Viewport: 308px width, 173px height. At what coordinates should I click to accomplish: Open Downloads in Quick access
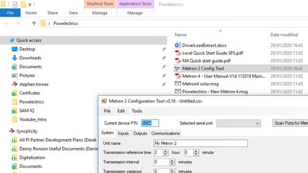click(30, 58)
